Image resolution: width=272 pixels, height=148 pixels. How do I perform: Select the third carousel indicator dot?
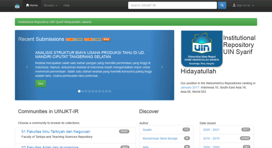[x=86, y=91]
